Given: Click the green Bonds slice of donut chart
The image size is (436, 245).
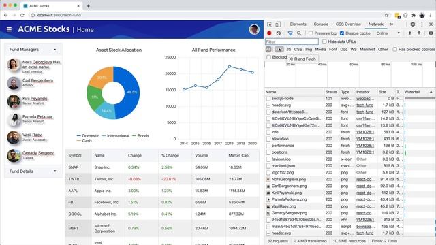Looking at the screenshot, I should point(95,97).
